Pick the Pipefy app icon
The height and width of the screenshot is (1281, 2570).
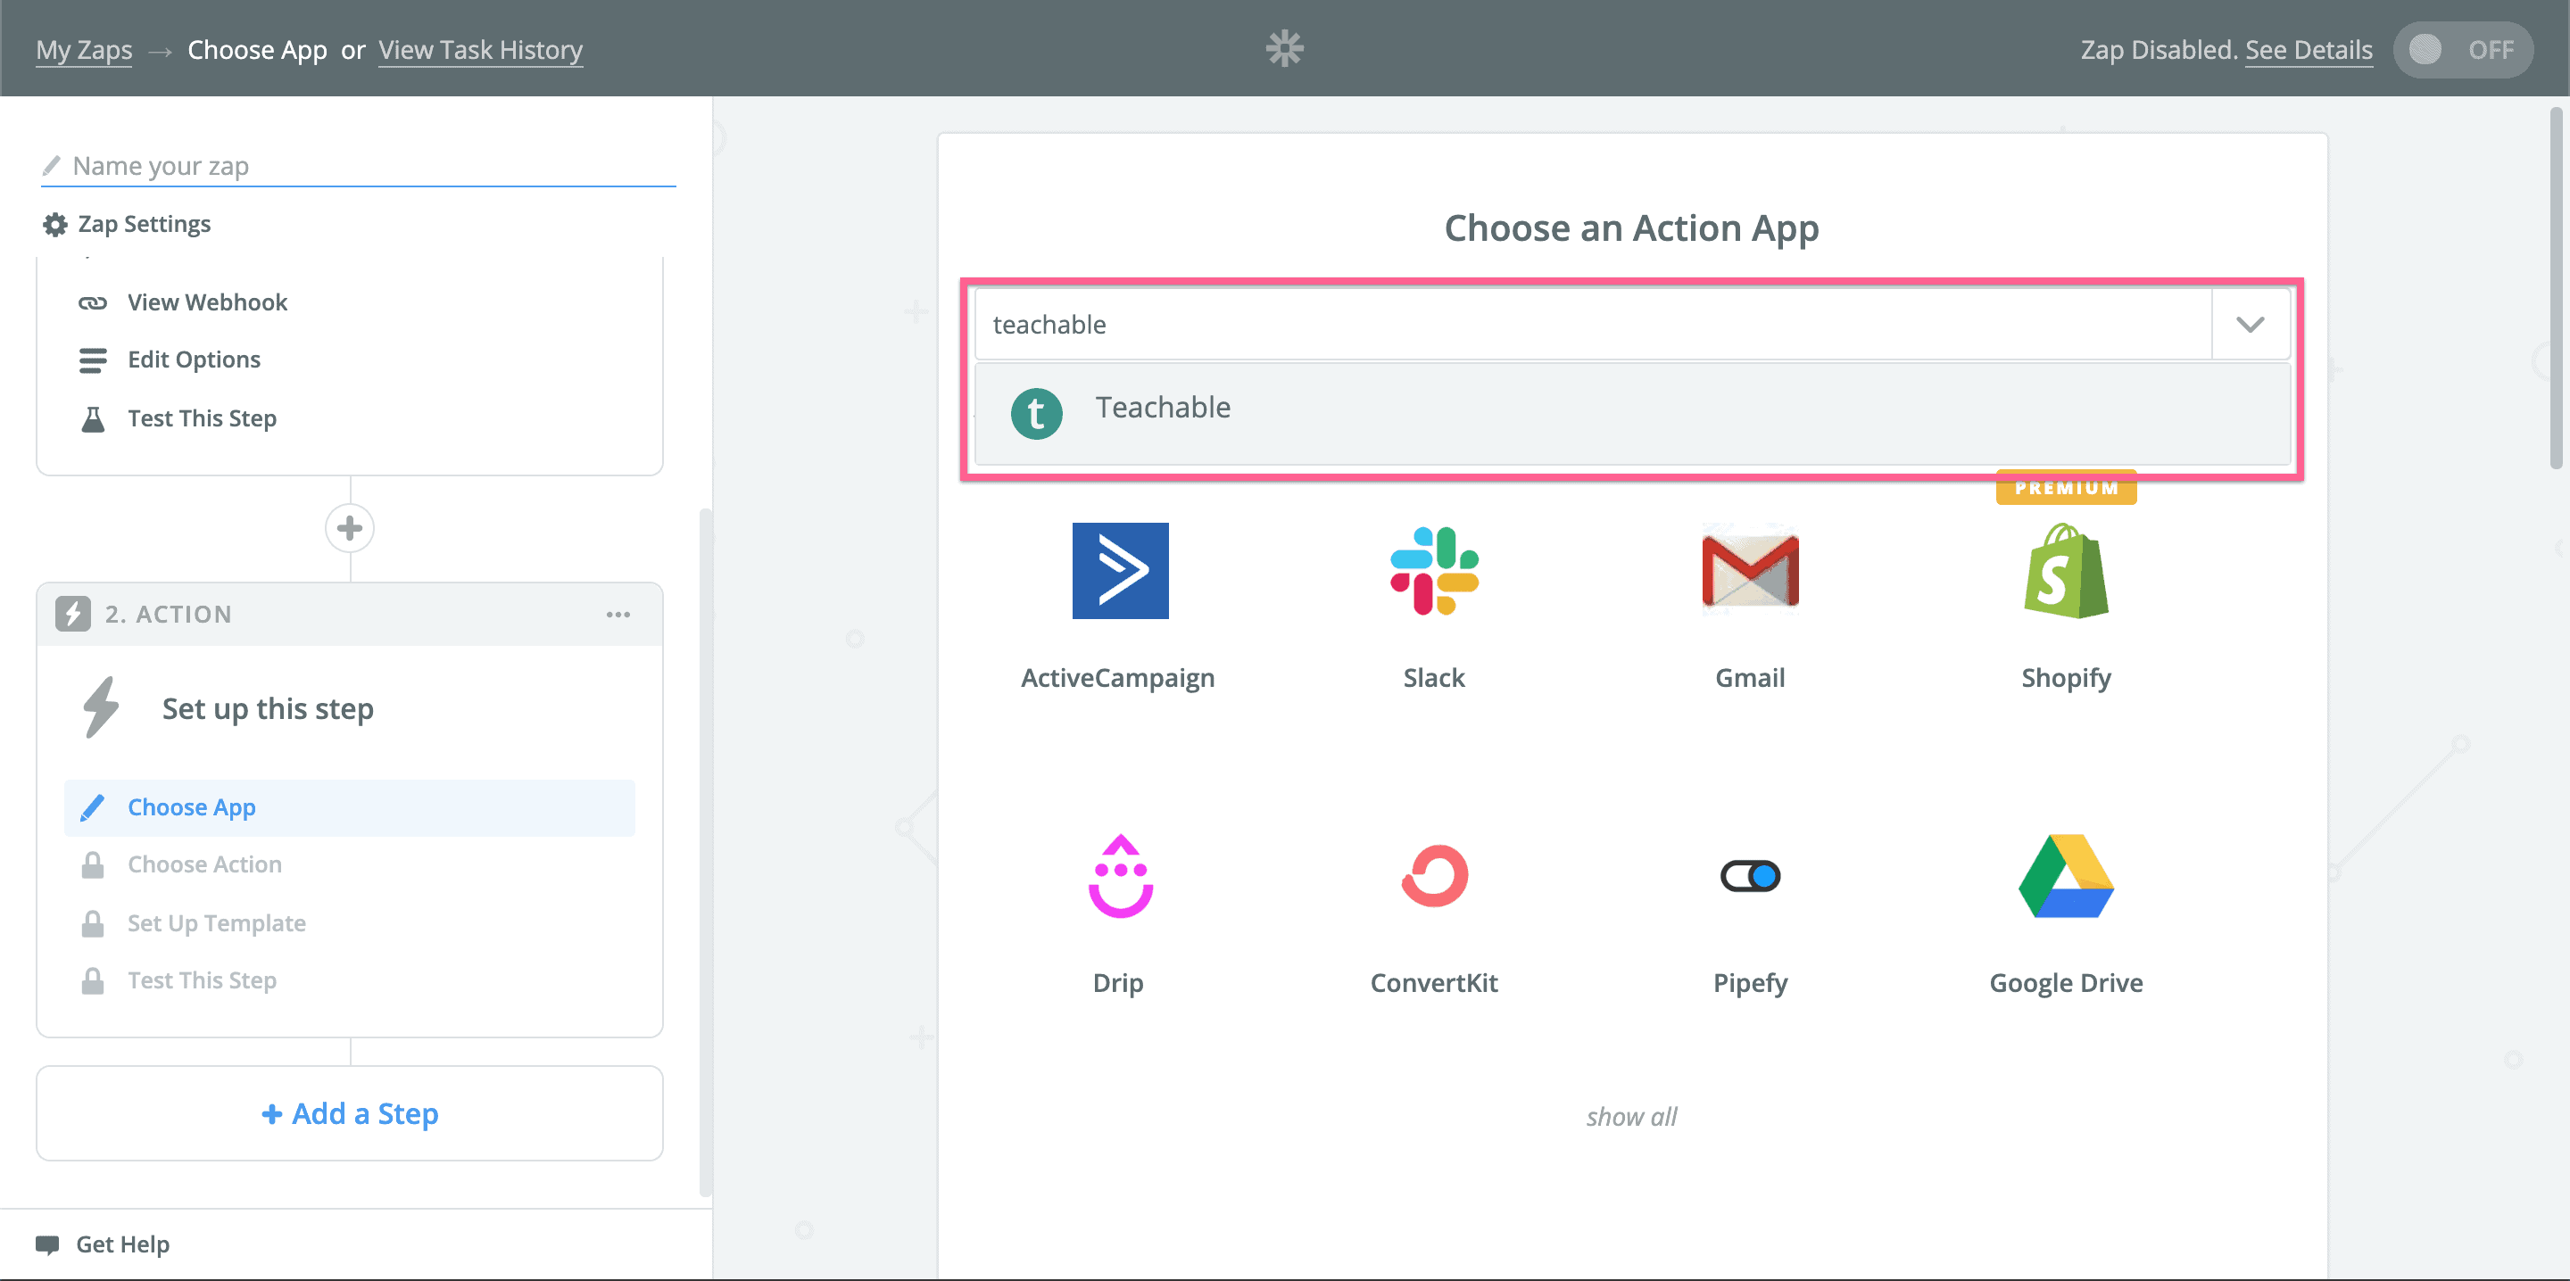point(1750,876)
